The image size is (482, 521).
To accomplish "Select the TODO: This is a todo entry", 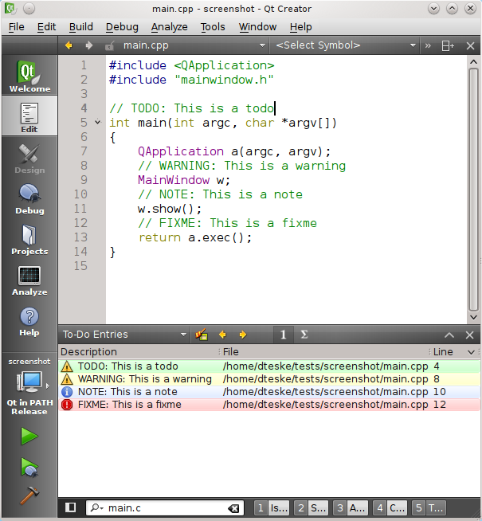I will point(269,366).
